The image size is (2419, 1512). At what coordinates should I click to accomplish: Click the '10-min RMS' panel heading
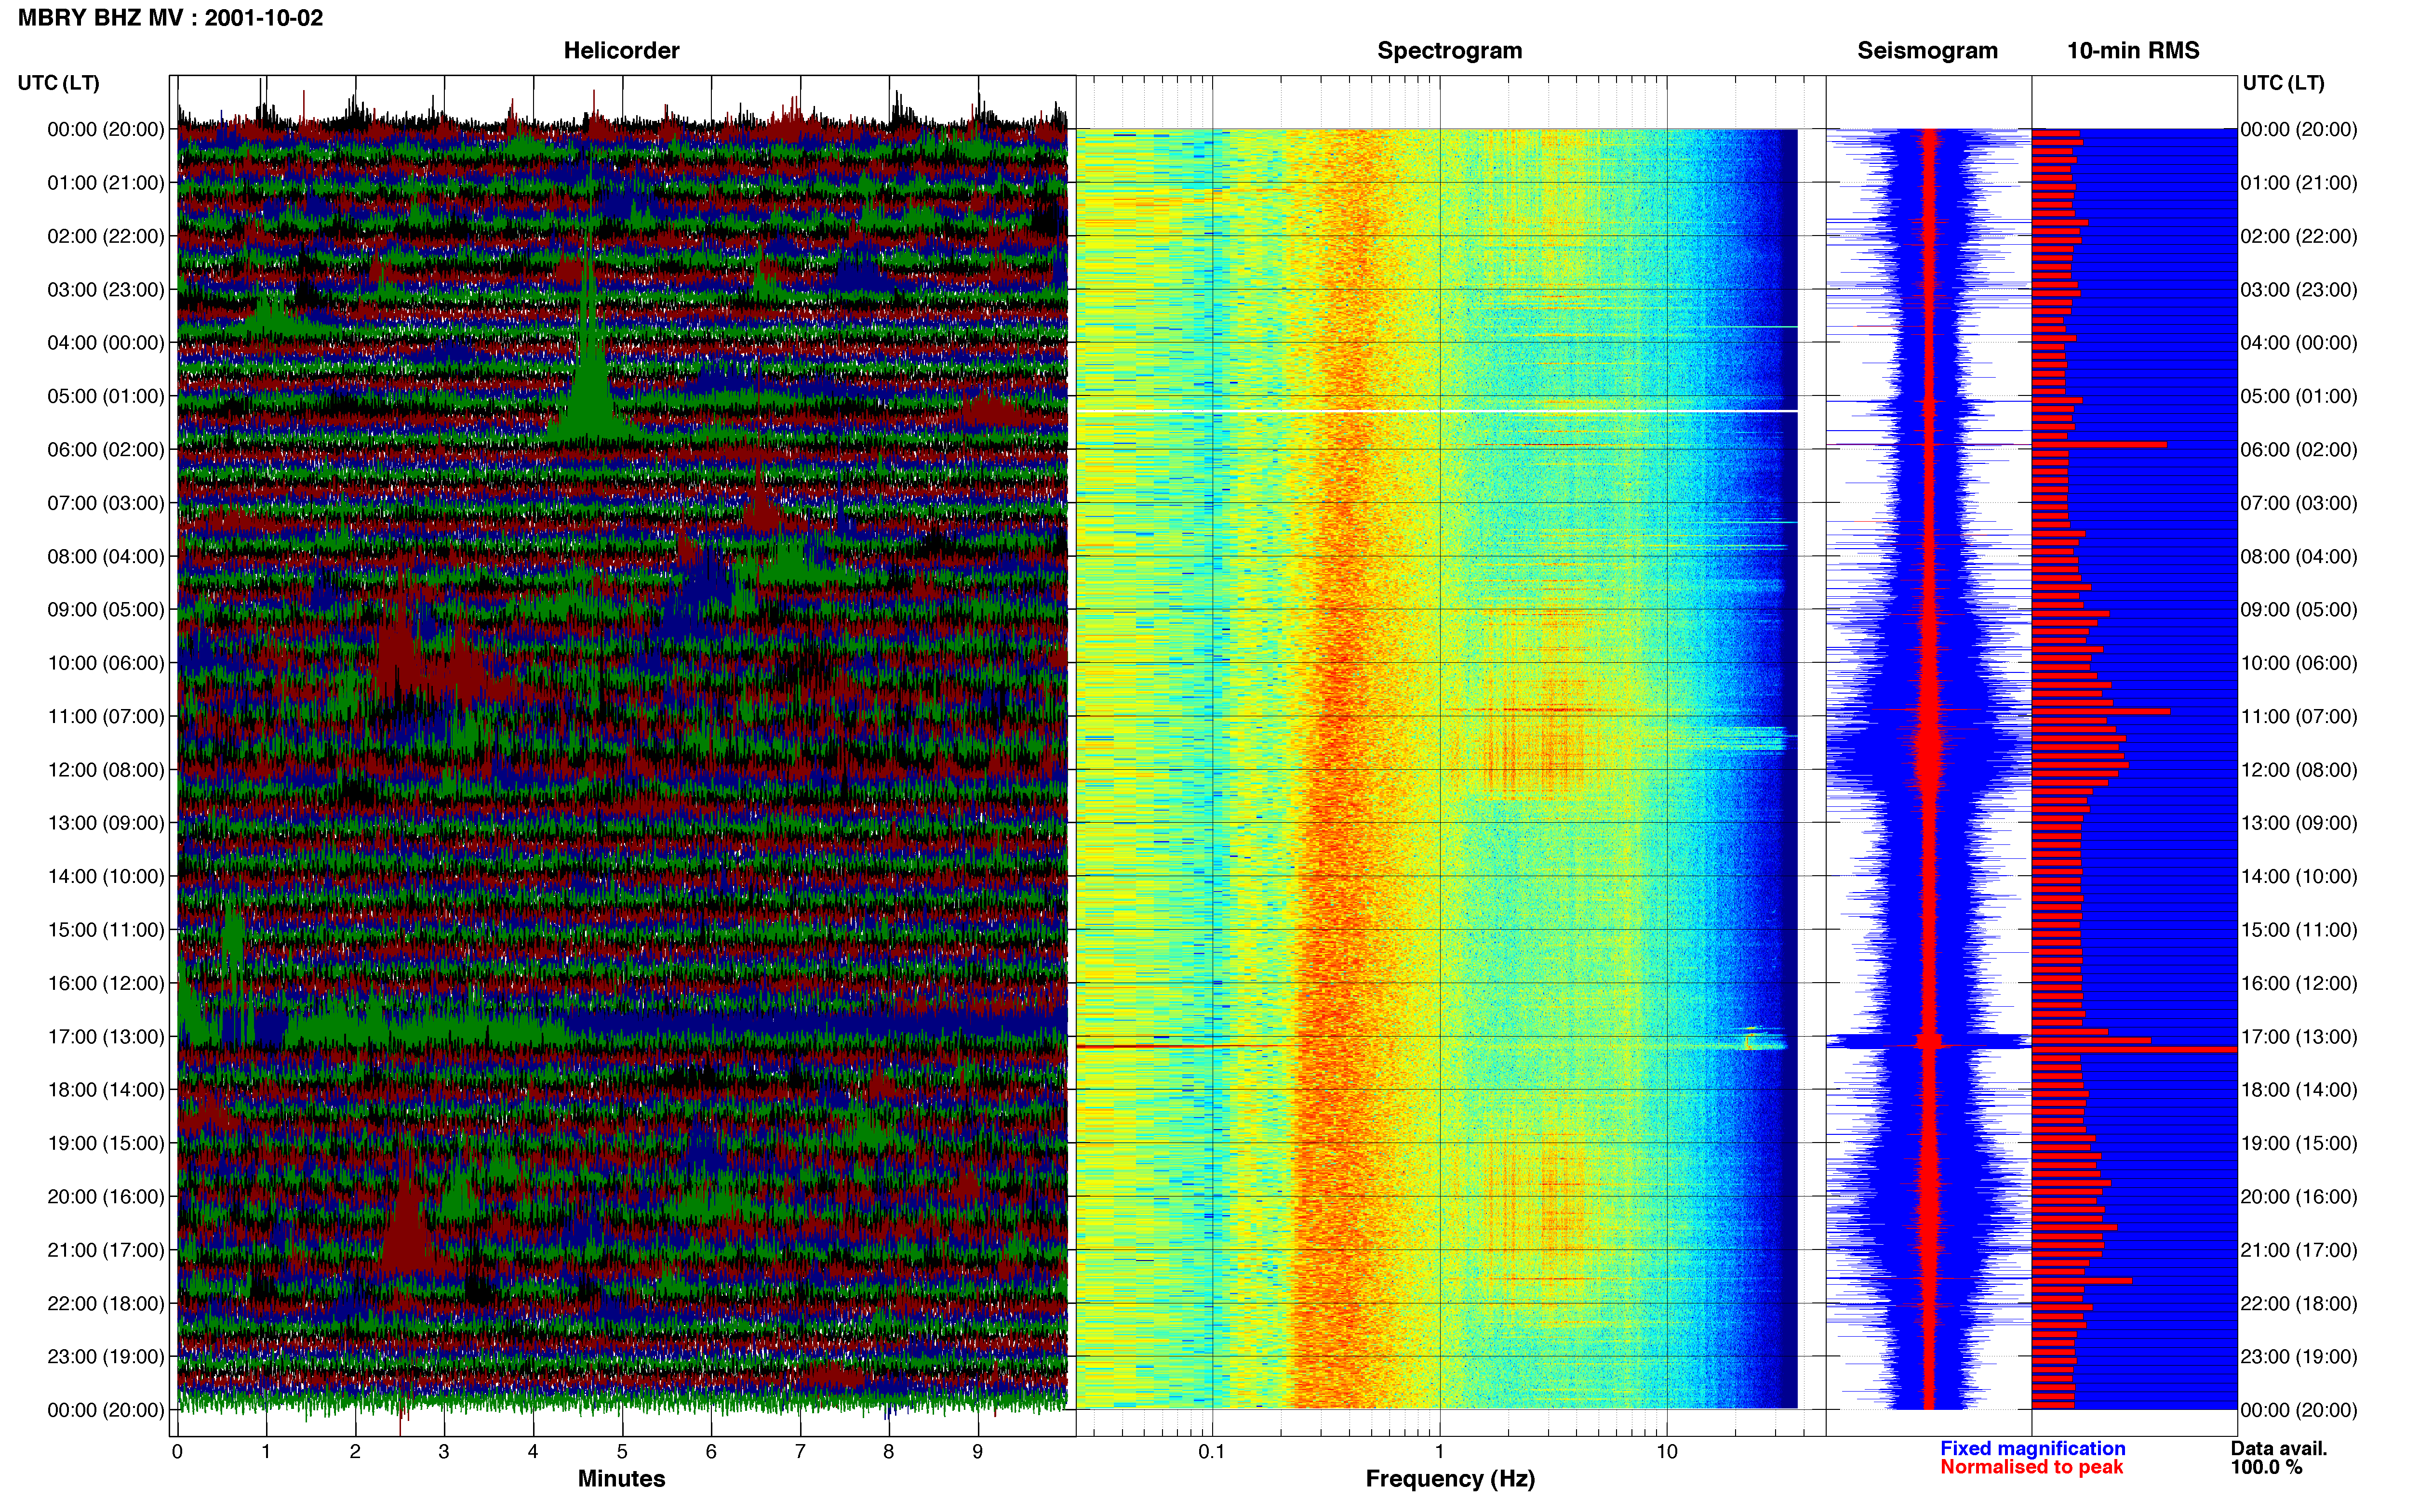2133,50
